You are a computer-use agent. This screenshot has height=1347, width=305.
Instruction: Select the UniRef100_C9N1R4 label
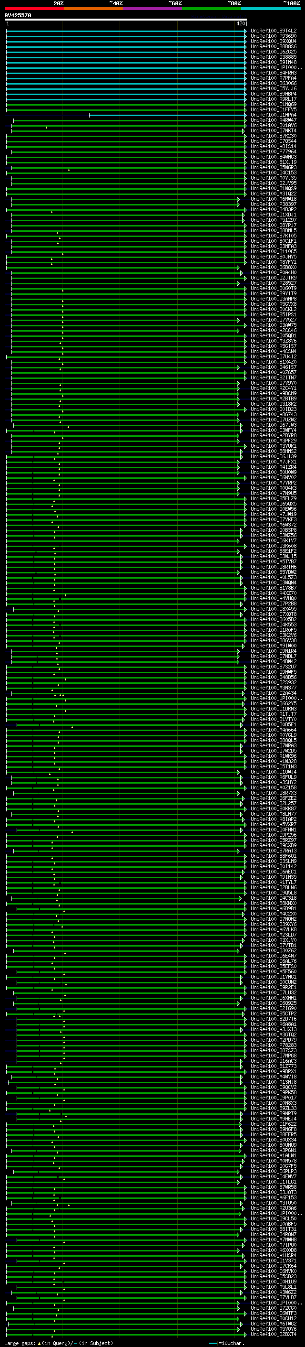274,651
